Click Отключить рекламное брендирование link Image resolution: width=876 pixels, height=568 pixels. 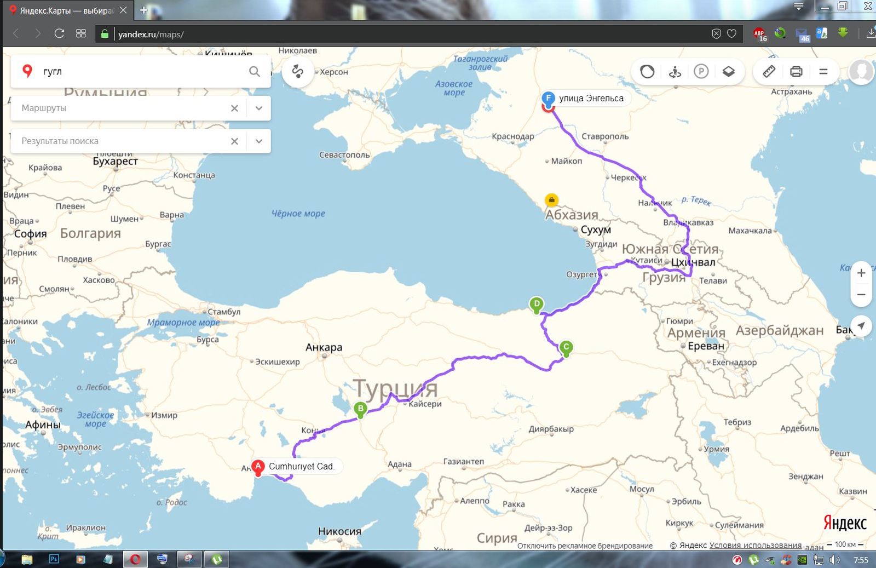(x=585, y=546)
